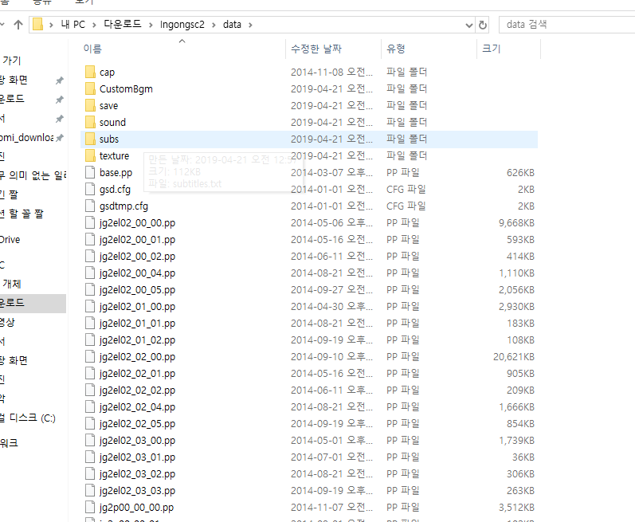635x522 pixels.
Task: Sort by the 크기 column header
Action: (492, 49)
